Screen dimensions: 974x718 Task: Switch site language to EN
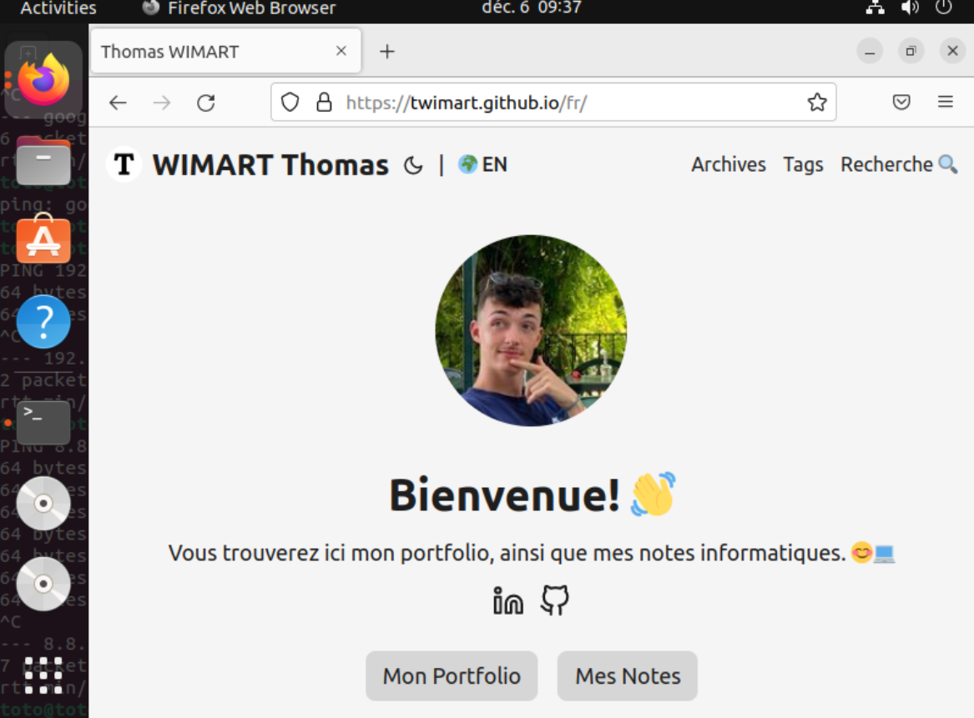click(482, 164)
